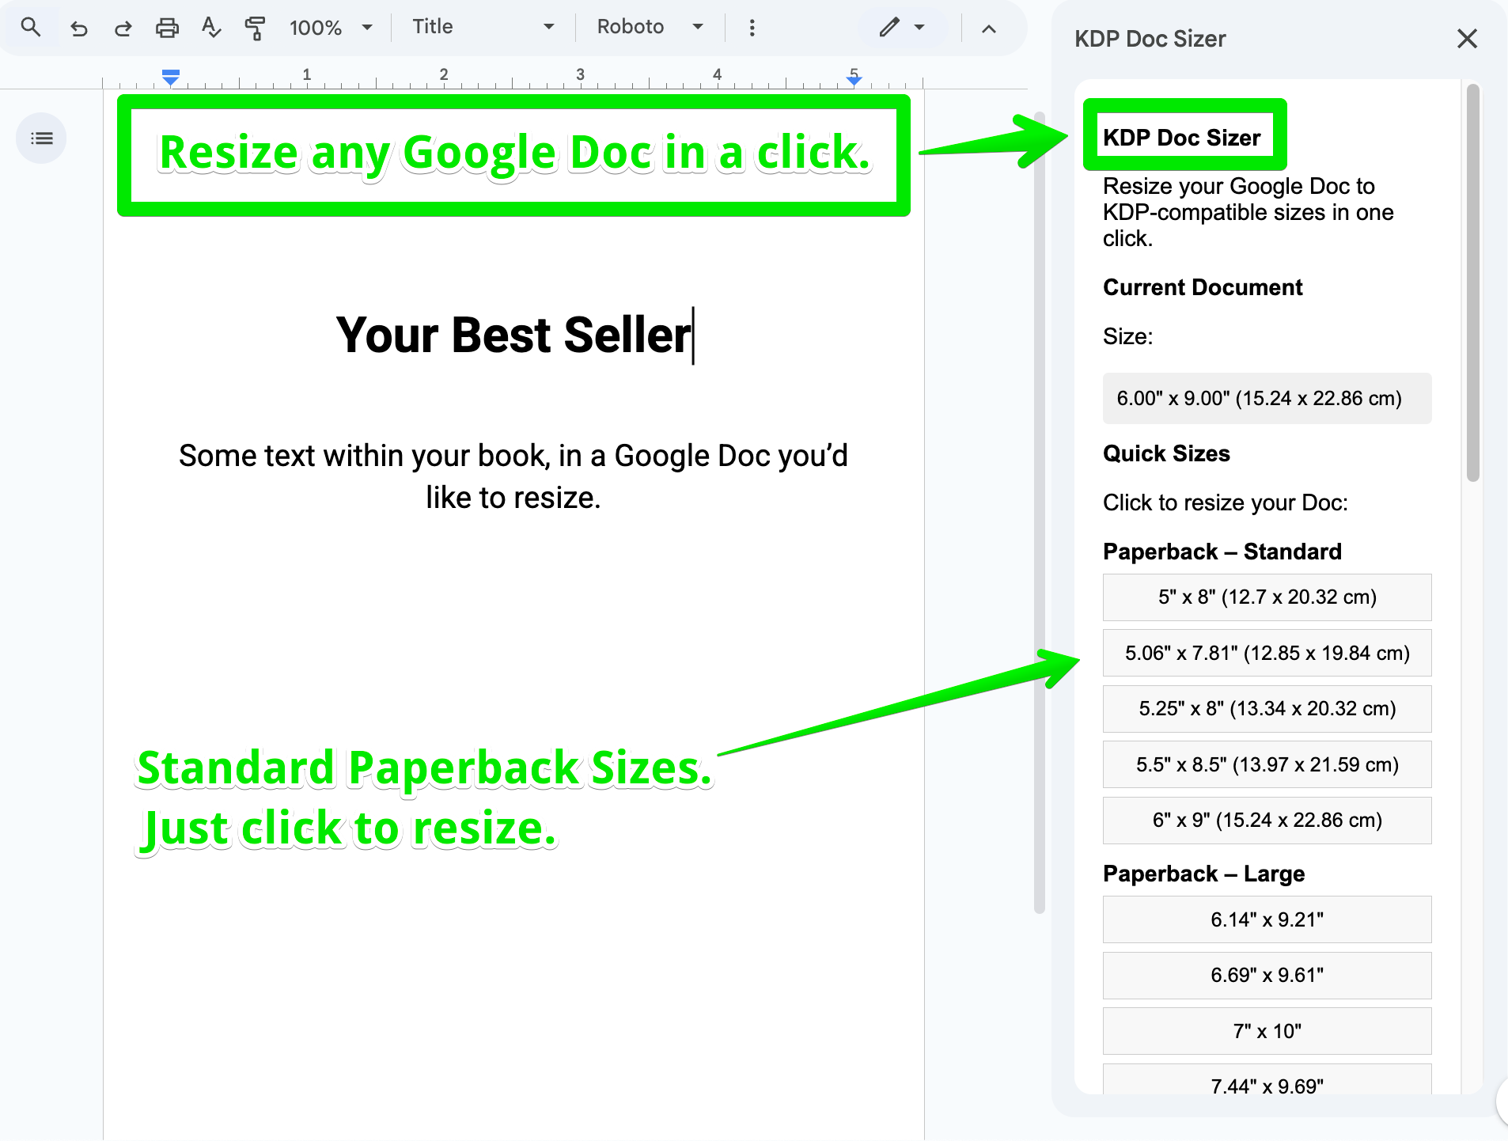The height and width of the screenshot is (1141, 1508).
Task: Open the three-dot more options menu
Action: 752,28
